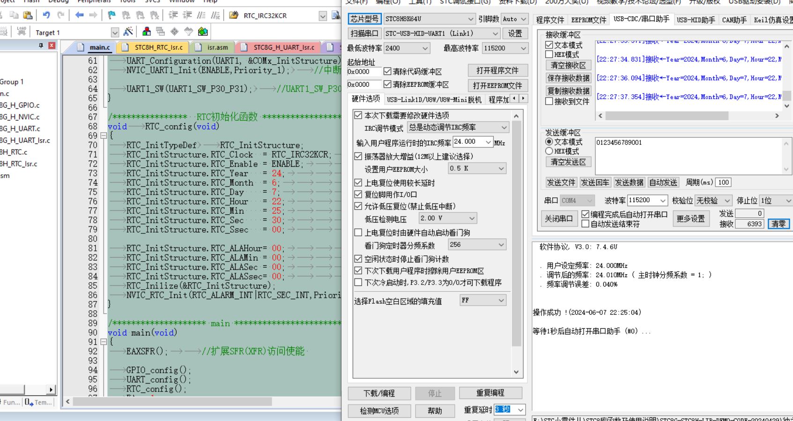Open the USB-HID助手 tab
This screenshot has width=793, height=421.
click(x=696, y=20)
